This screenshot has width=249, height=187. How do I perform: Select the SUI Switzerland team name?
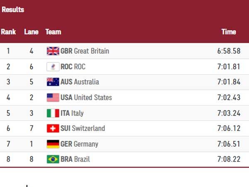(x=83, y=128)
